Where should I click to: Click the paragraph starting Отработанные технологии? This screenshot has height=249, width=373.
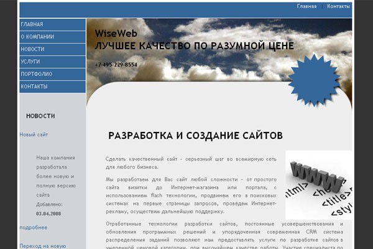pos(224,236)
